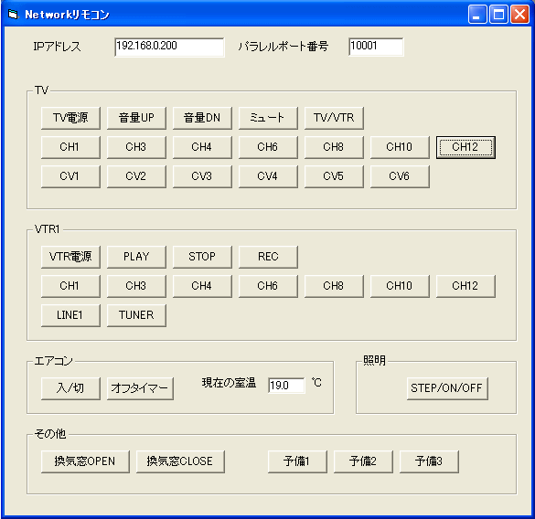Select CH12 in the TV group
The height and width of the screenshot is (519, 535).
click(x=465, y=147)
